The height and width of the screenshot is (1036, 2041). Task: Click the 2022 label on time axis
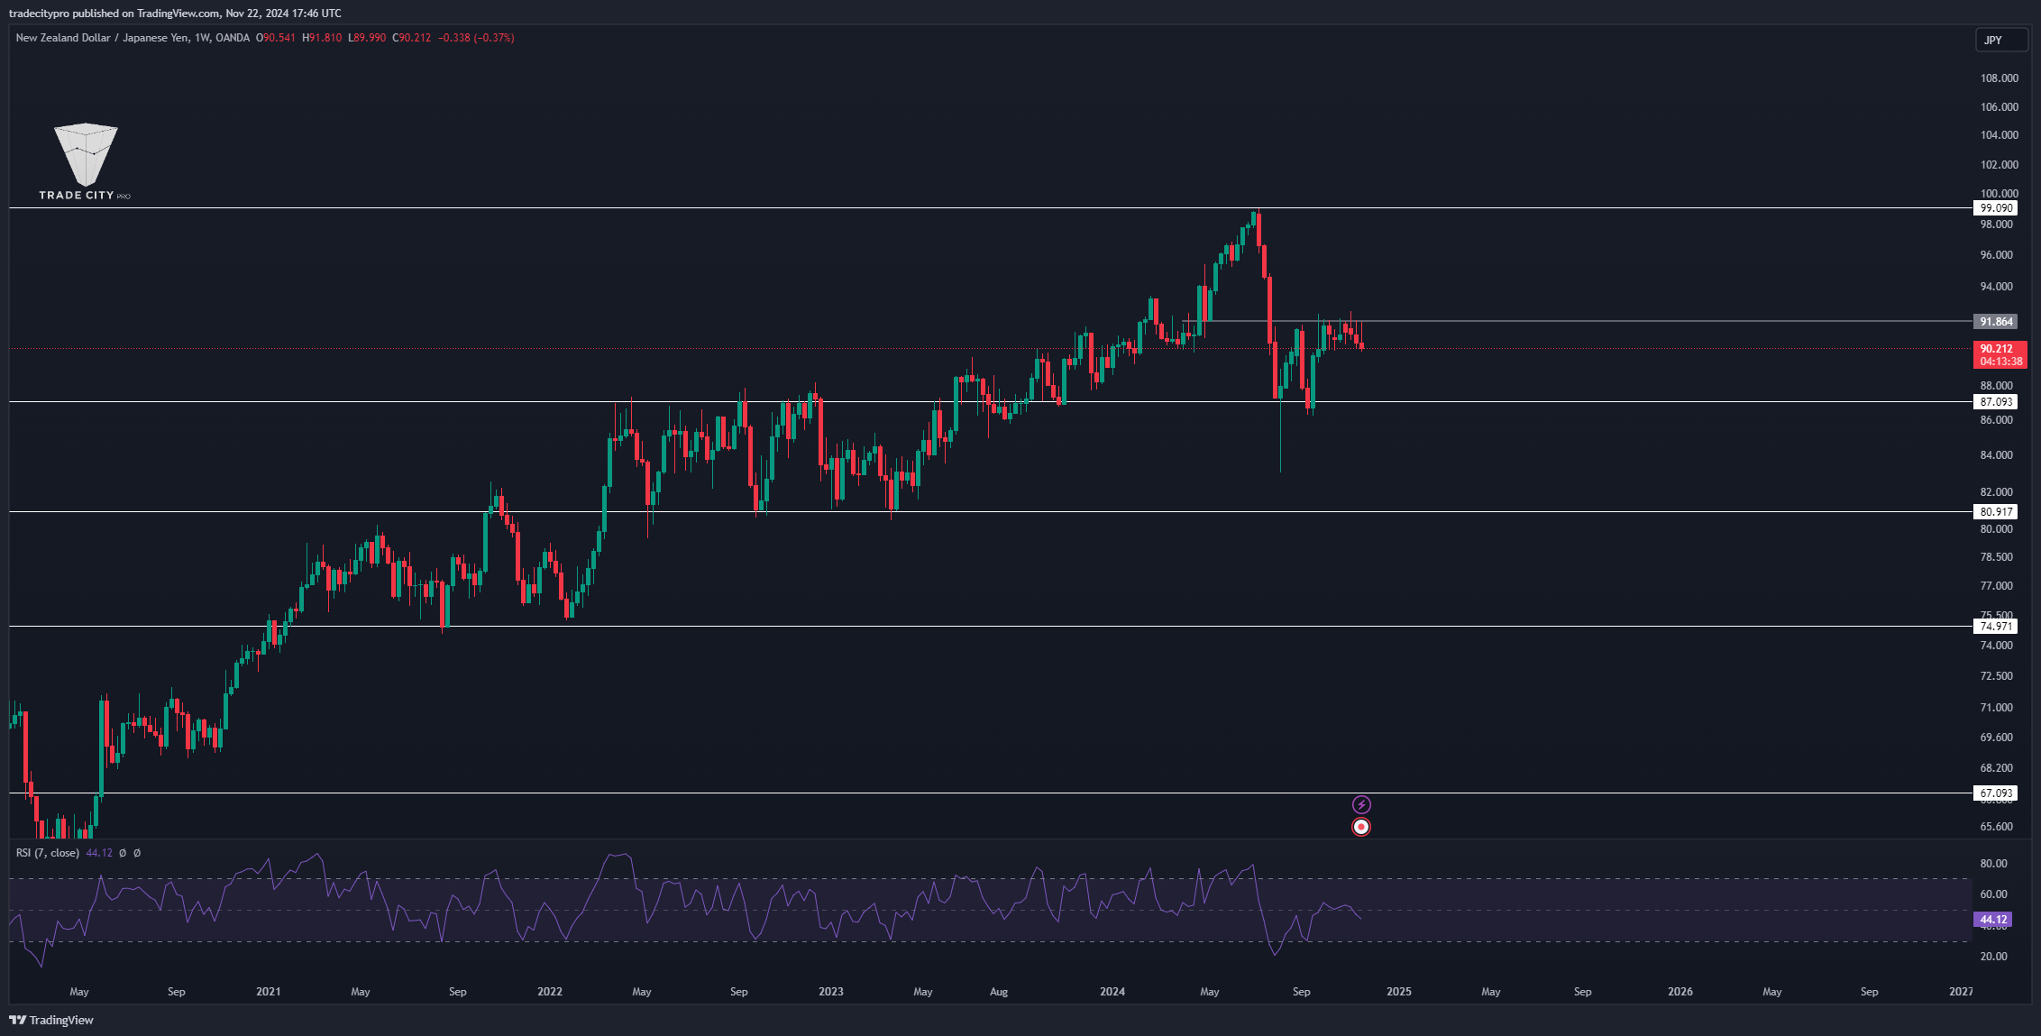pyautogui.click(x=549, y=991)
